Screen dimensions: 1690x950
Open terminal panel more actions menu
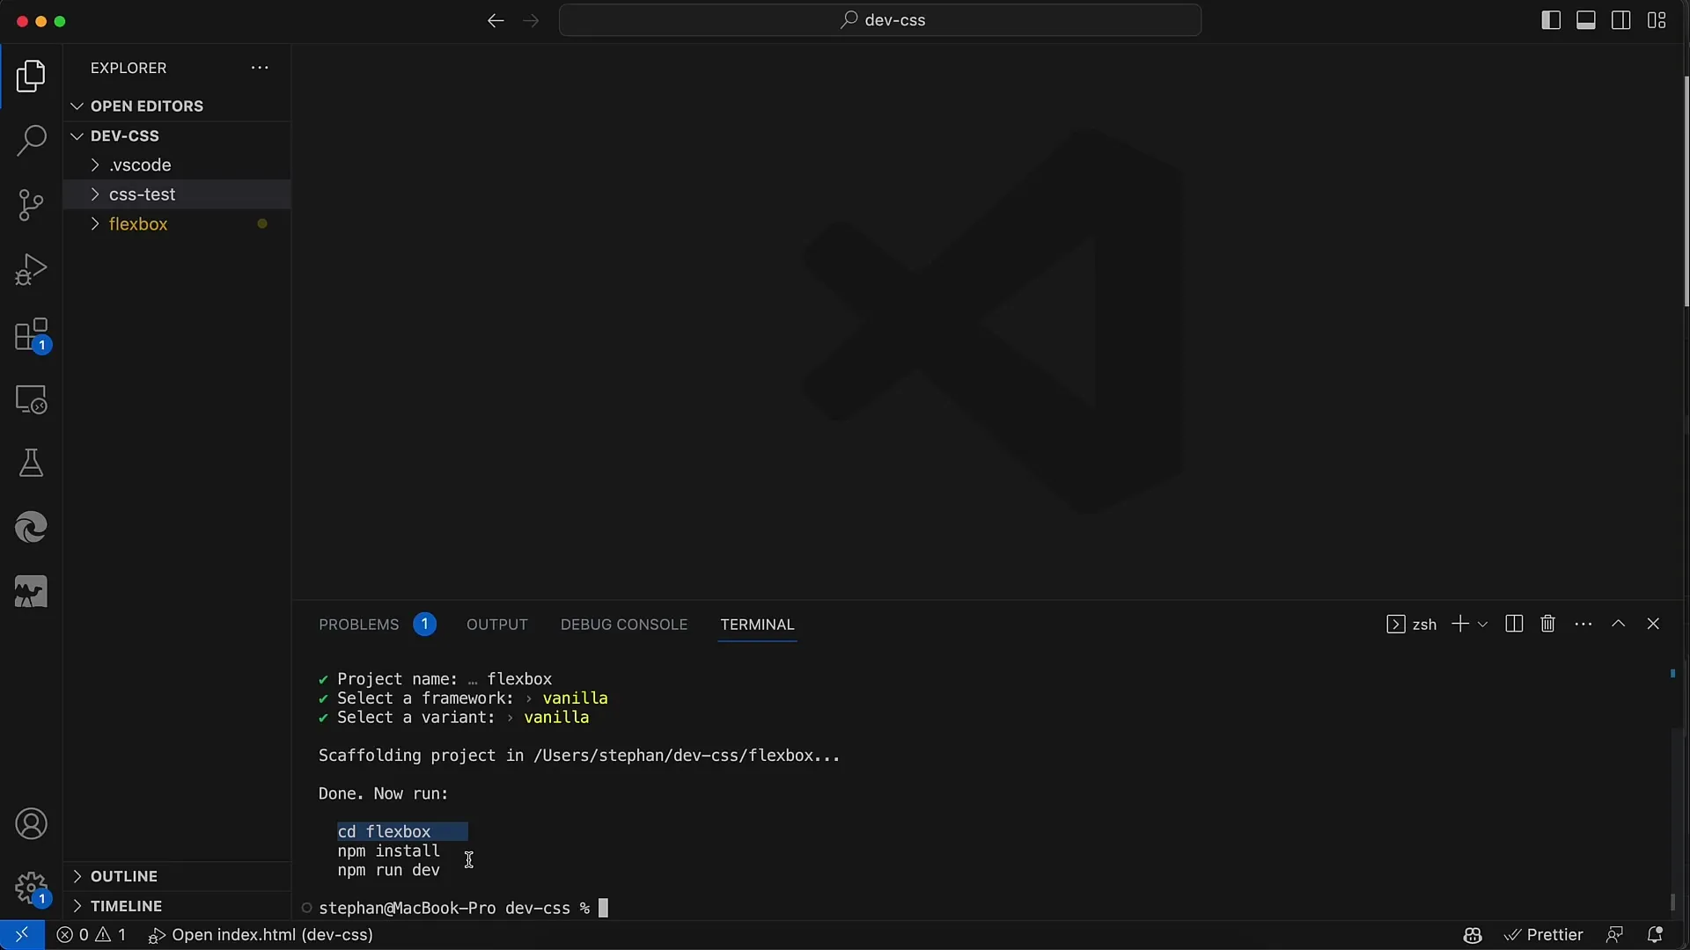pos(1583,624)
